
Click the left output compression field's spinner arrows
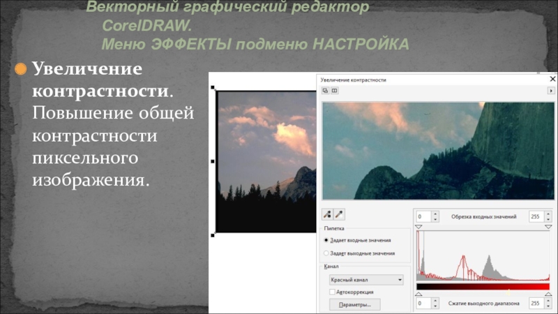[435, 304]
